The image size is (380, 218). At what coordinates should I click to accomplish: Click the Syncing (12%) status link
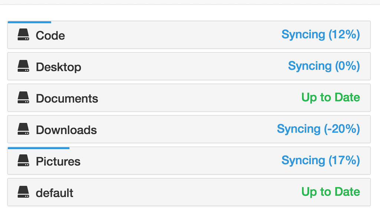pos(321,35)
